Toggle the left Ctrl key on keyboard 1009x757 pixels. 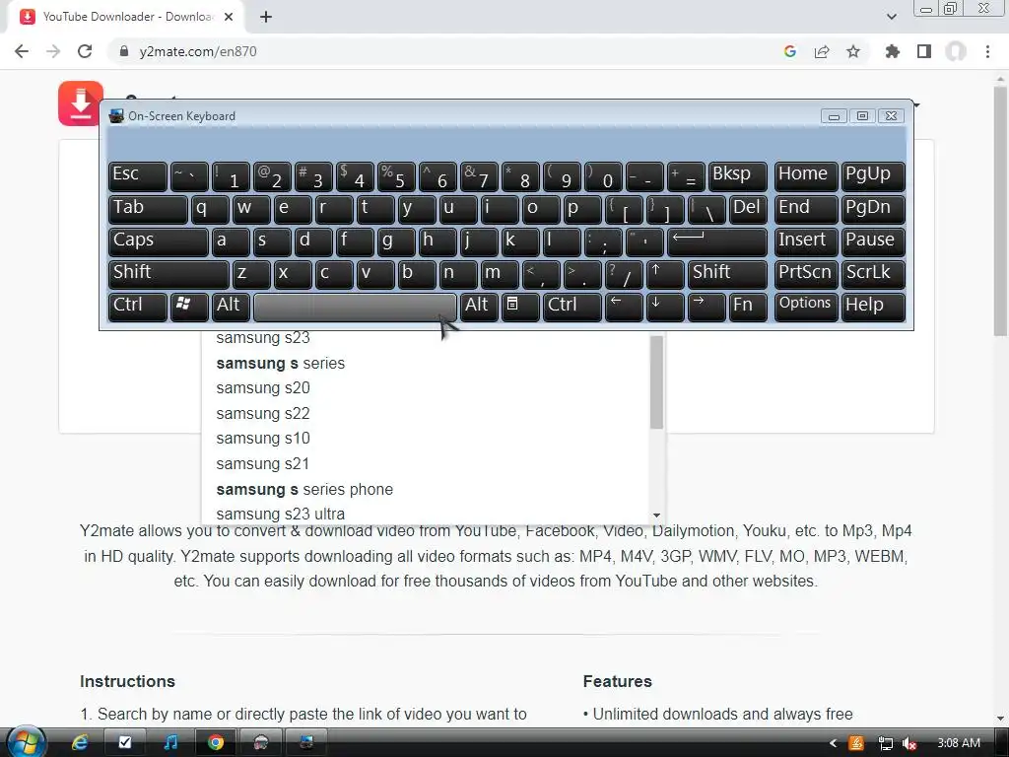138,307
